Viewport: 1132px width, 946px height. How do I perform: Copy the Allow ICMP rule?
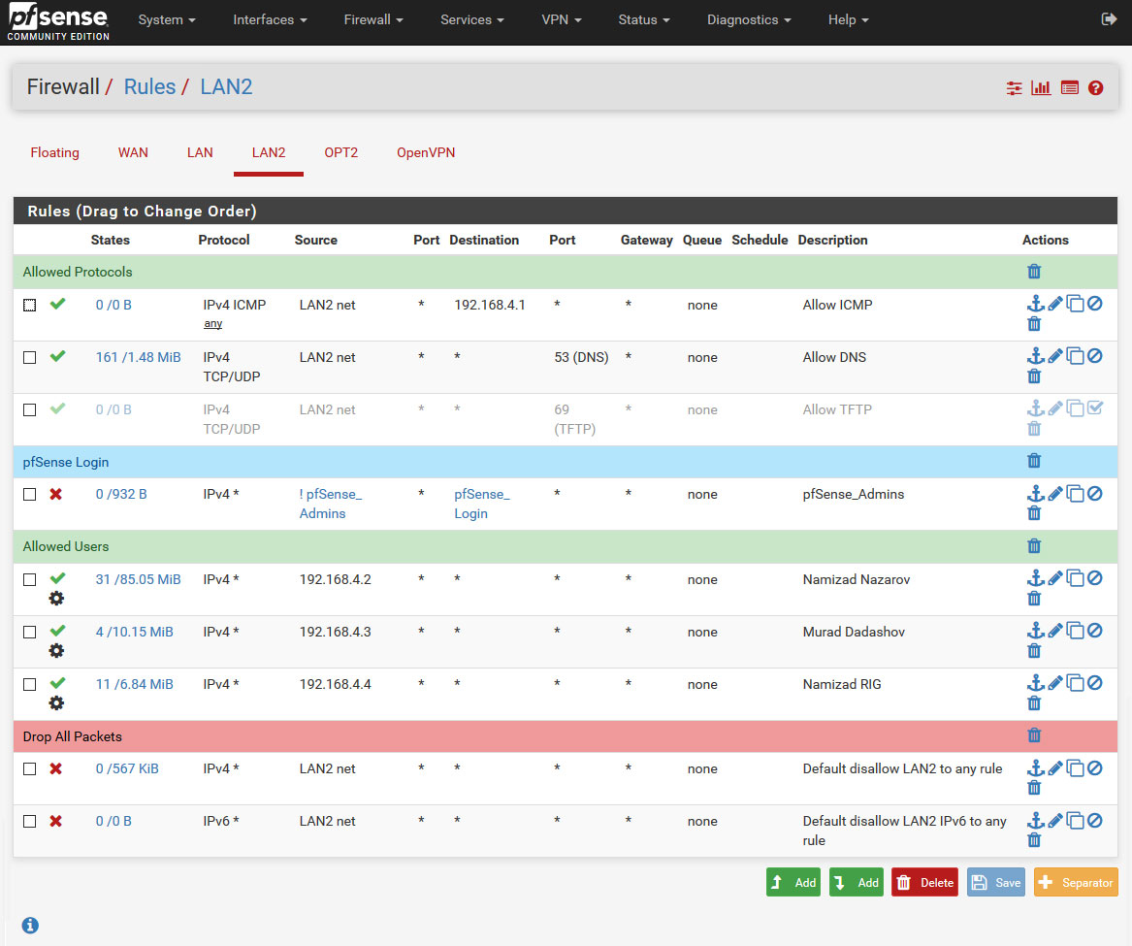point(1075,304)
